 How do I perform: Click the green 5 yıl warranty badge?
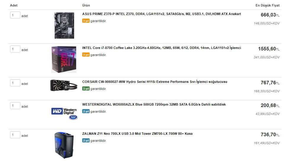point(86,89)
